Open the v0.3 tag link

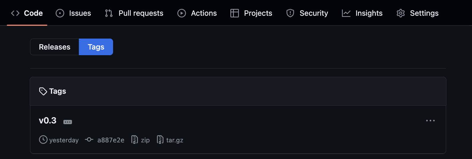[48, 120]
